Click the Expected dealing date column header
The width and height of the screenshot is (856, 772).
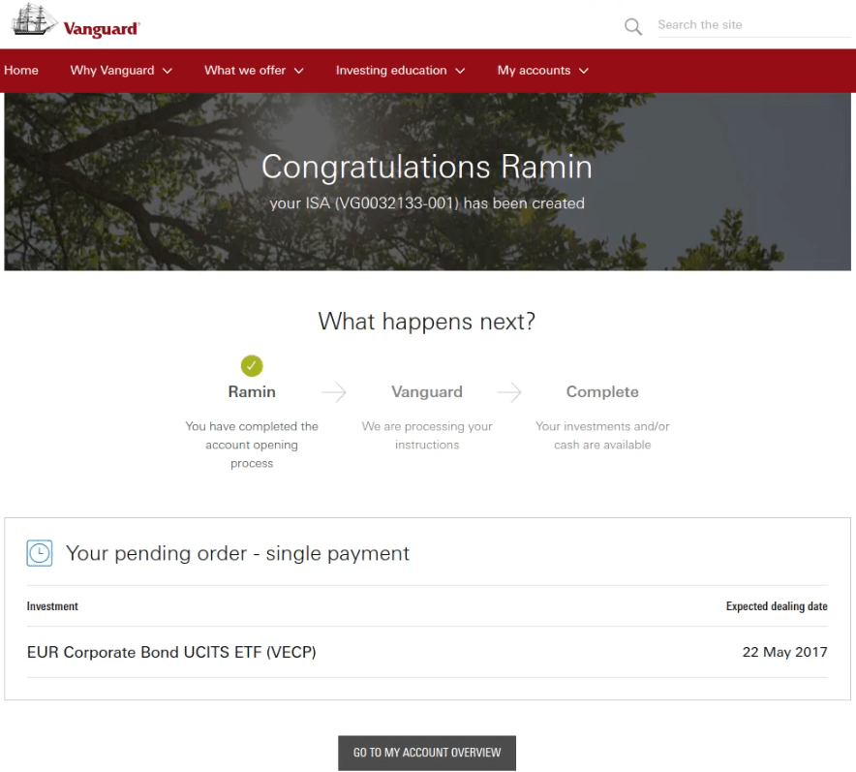click(777, 606)
